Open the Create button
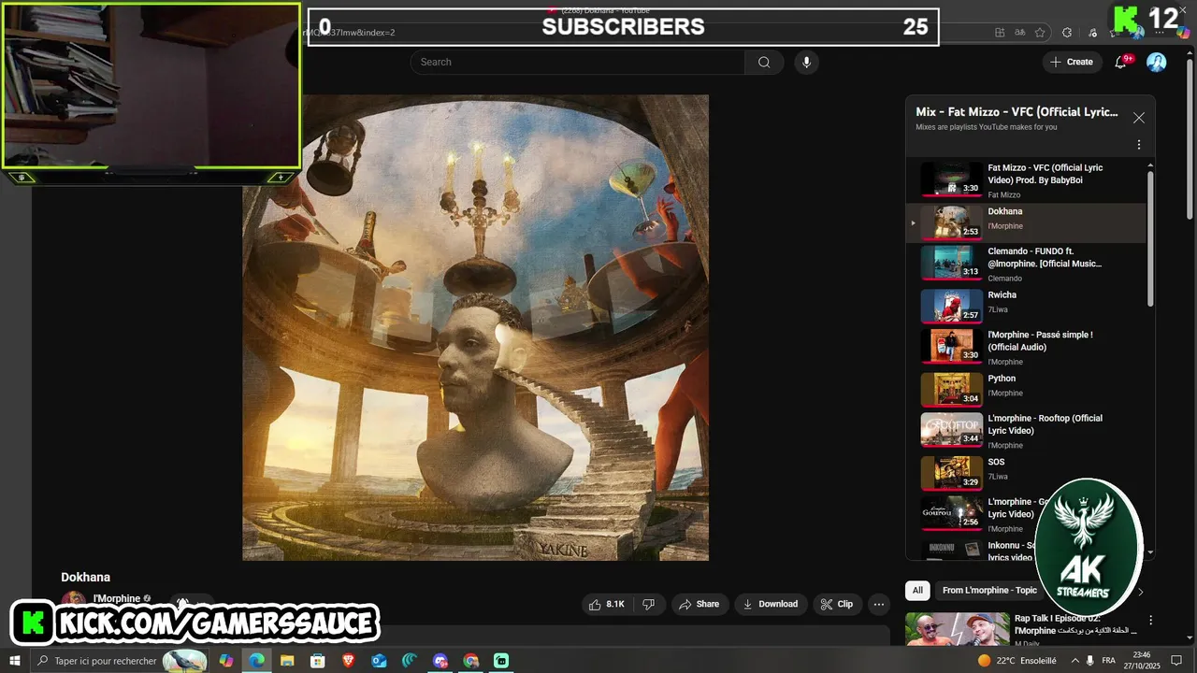Image resolution: width=1197 pixels, height=673 pixels. click(1072, 62)
